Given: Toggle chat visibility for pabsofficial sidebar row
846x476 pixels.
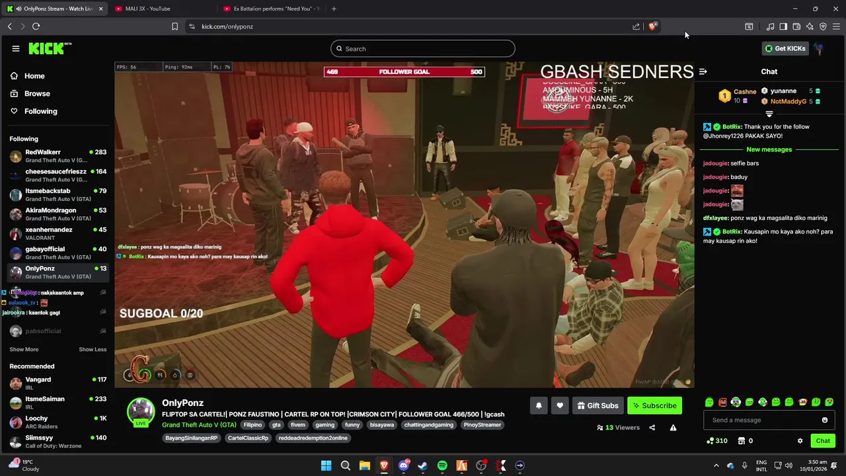Looking at the screenshot, I should click(x=103, y=331).
